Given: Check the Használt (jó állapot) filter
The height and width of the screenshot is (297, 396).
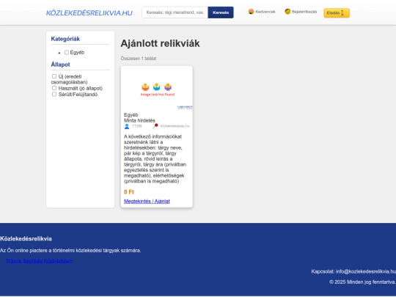Looking at the screenshot, I should pyautogui.click(x=54, y=88).
